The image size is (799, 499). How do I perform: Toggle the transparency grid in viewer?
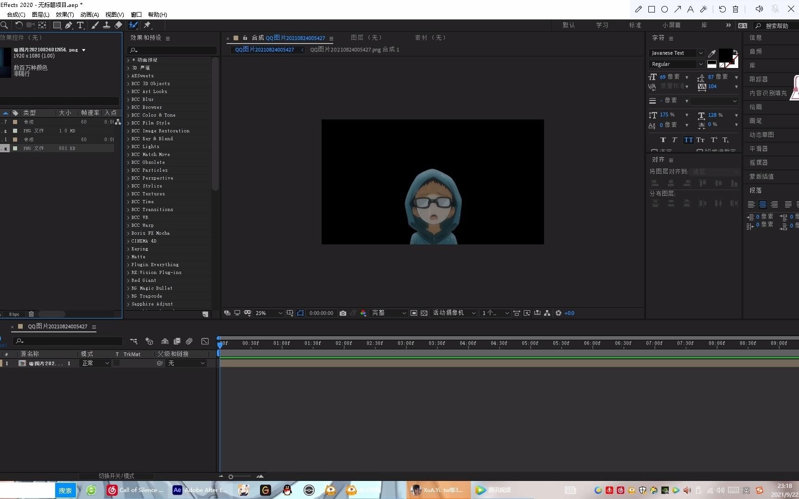424,313
